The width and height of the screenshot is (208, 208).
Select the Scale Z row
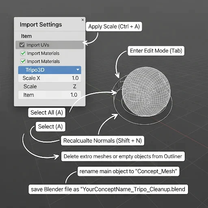coord(50,87)
